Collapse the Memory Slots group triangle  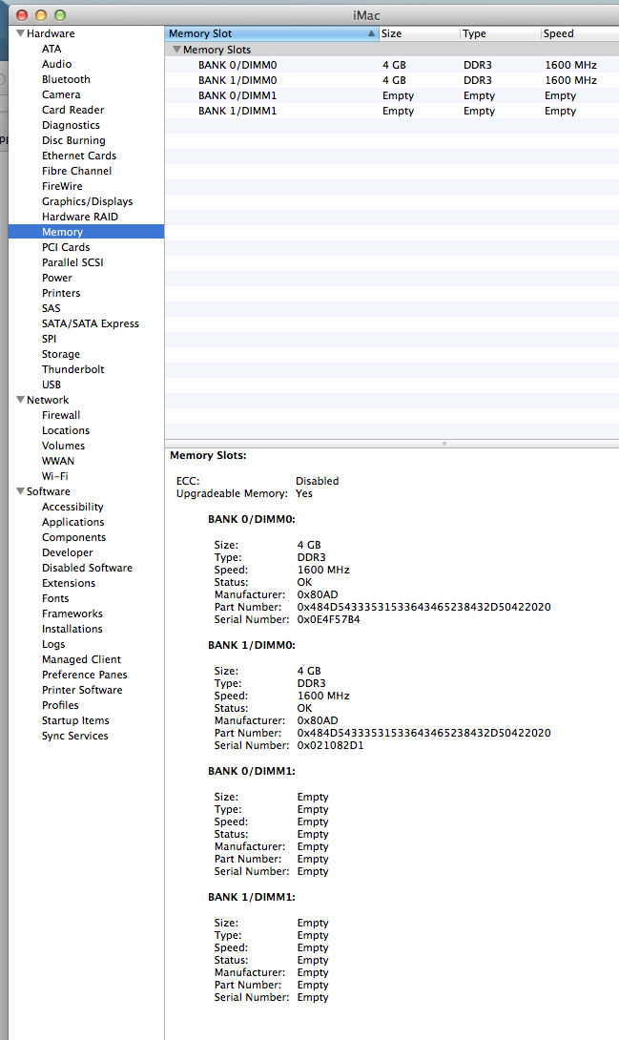point(176,49)
